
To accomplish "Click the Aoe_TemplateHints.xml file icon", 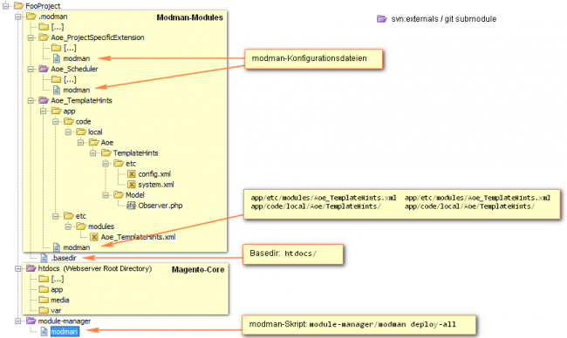I will point(94,237).
